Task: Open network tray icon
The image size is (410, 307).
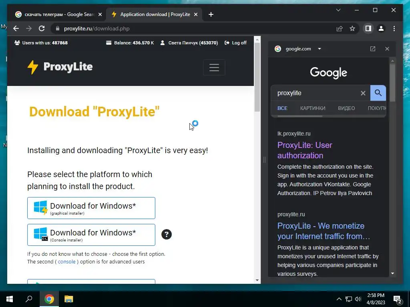Action: tap(349, 299)
